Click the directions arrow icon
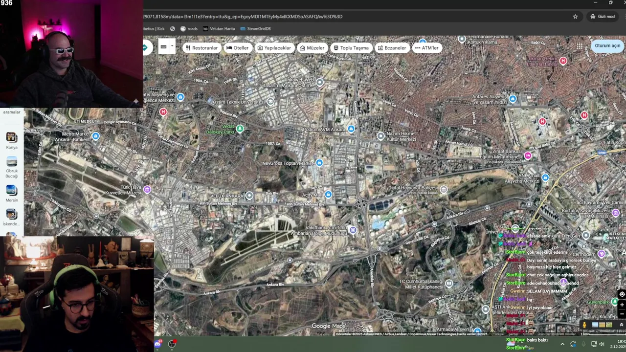Image resolution: width=626 pixels, height=352 pixels. (x=145, y=47)
